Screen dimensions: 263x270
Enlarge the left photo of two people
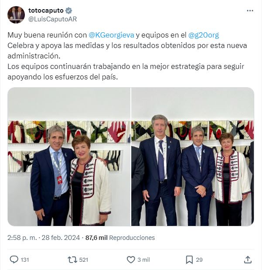pos(69,157)
